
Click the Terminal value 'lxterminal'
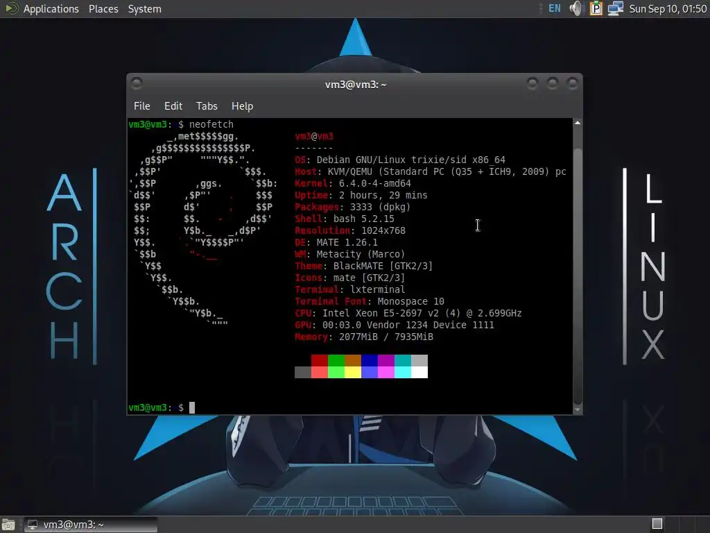378,289
